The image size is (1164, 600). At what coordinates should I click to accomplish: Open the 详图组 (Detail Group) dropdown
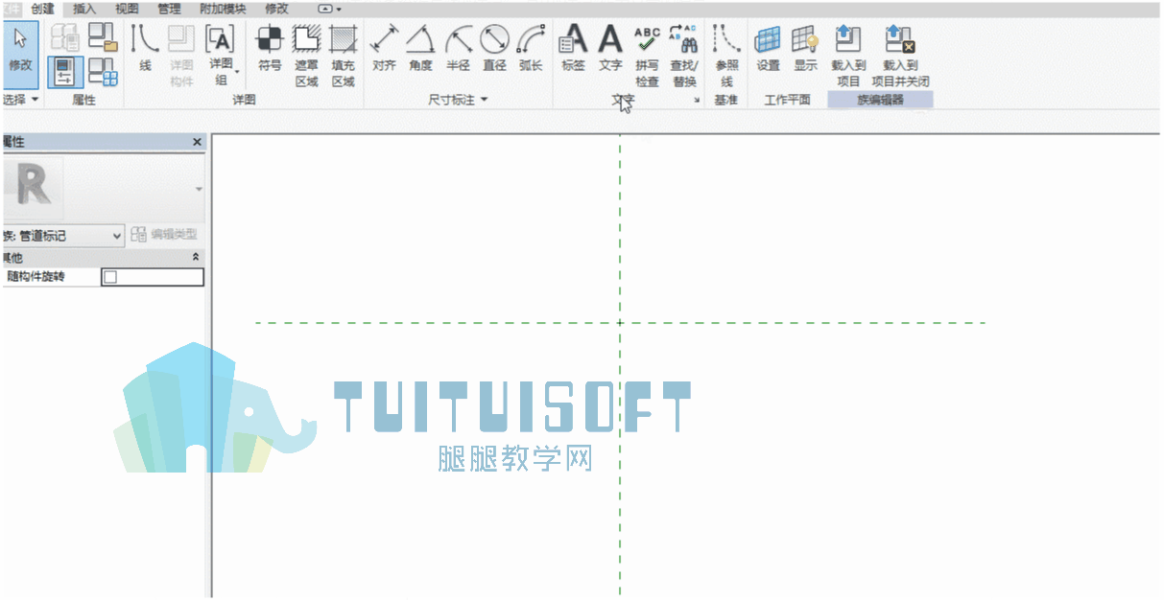221,57
